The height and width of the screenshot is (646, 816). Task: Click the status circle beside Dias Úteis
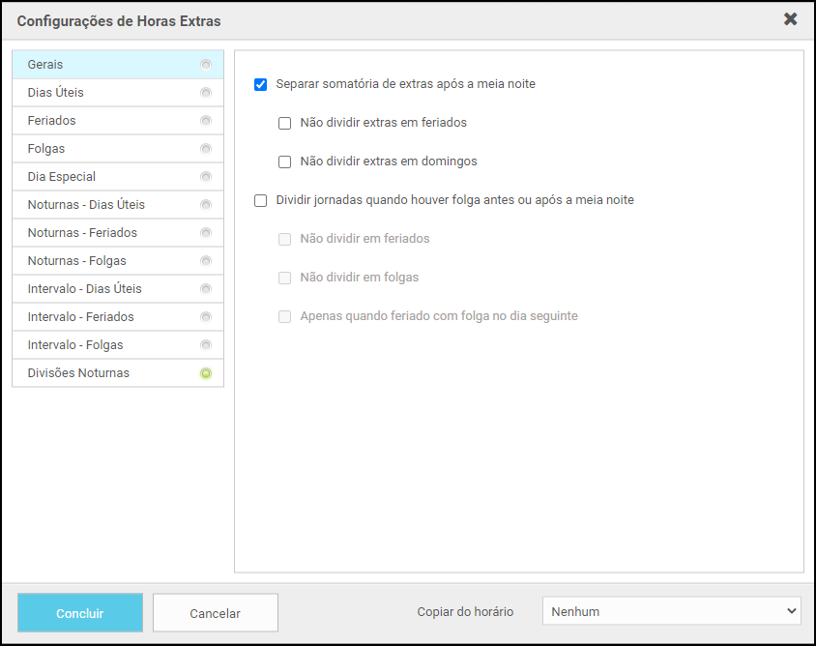205,93
